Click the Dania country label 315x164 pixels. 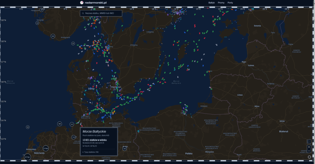coord(91,89)
